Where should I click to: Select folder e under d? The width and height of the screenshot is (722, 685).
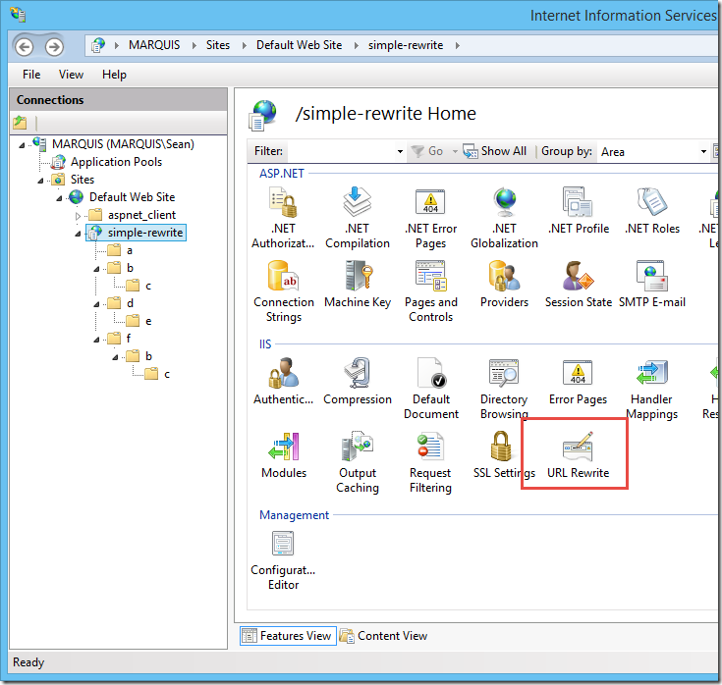pyautogui.click(x=148, y=321)
